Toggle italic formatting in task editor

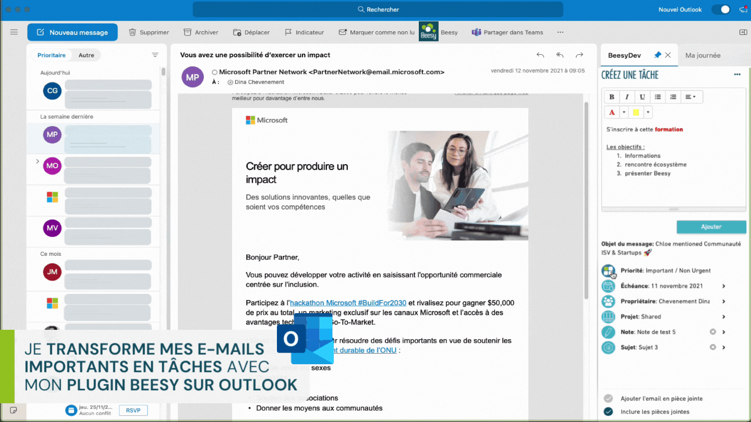pos(627,96)
